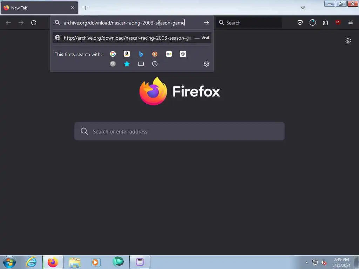Personalize new tab via the gear icon
This screenshot has width=359, height=269.
(x=348, y=41)
